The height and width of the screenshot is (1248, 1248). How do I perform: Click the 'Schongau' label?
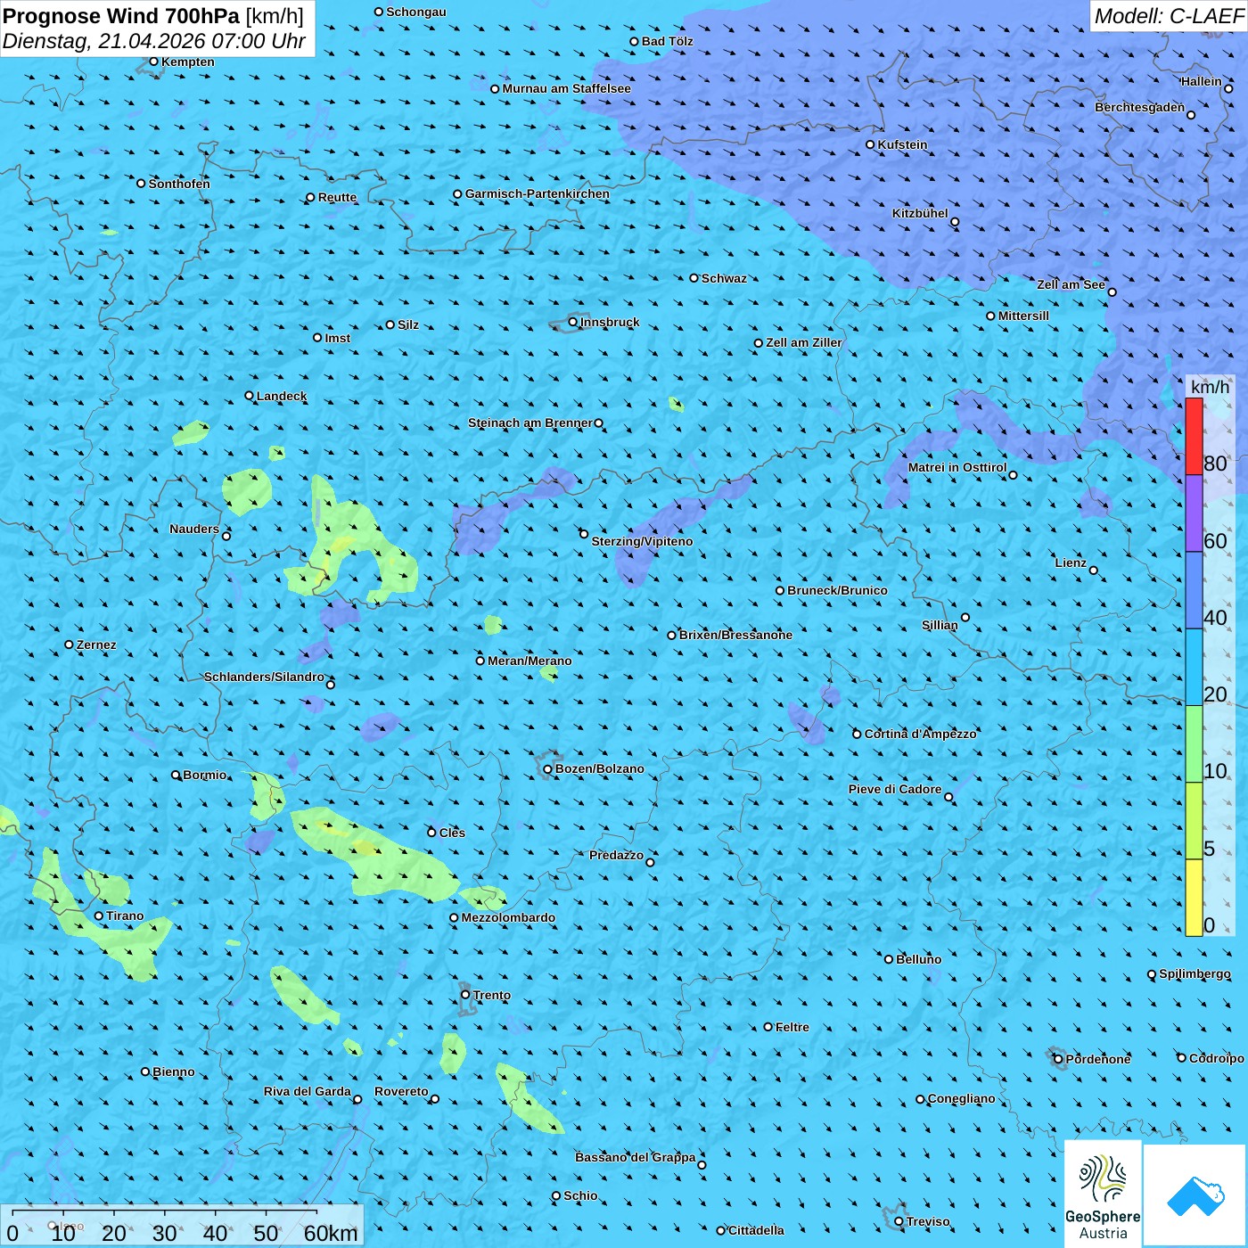416,12
